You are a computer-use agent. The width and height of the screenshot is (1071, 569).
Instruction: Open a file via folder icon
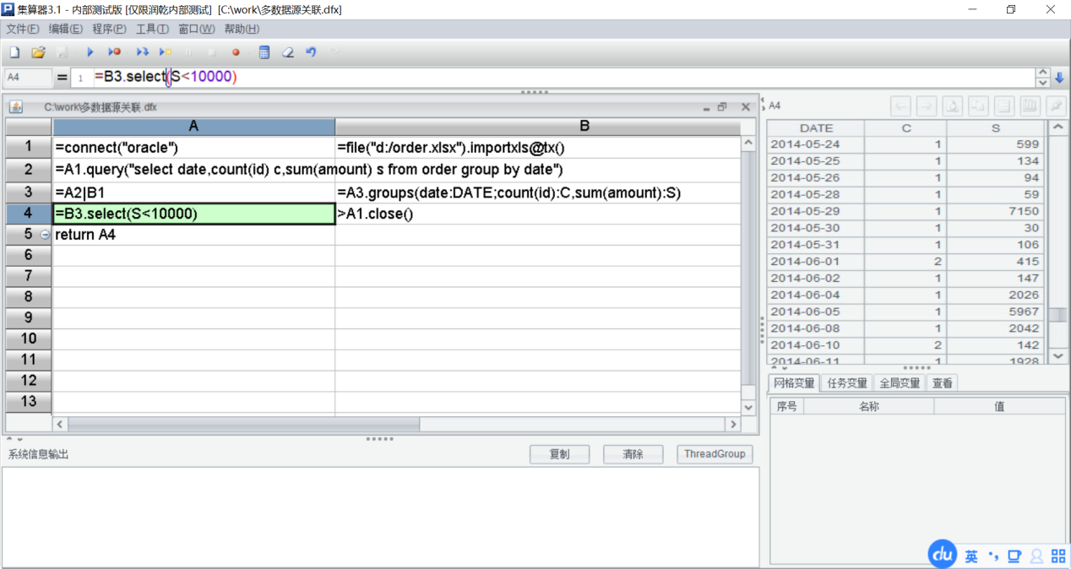pyautogui.click(x=38, y=52)
